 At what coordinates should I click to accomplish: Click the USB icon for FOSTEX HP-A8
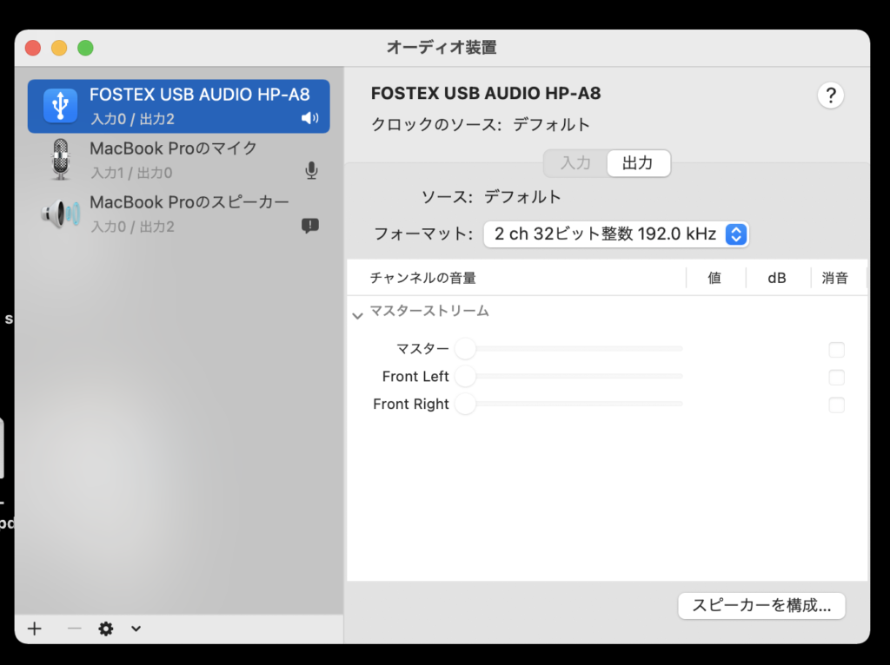pos(60,106)
